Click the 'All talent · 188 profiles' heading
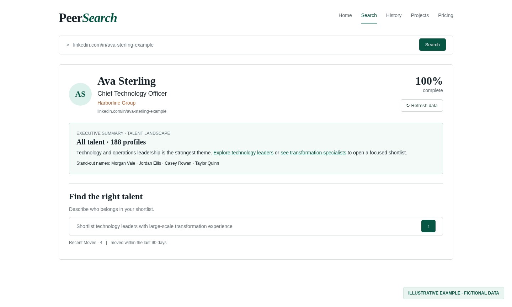 [x=111, y=142]
